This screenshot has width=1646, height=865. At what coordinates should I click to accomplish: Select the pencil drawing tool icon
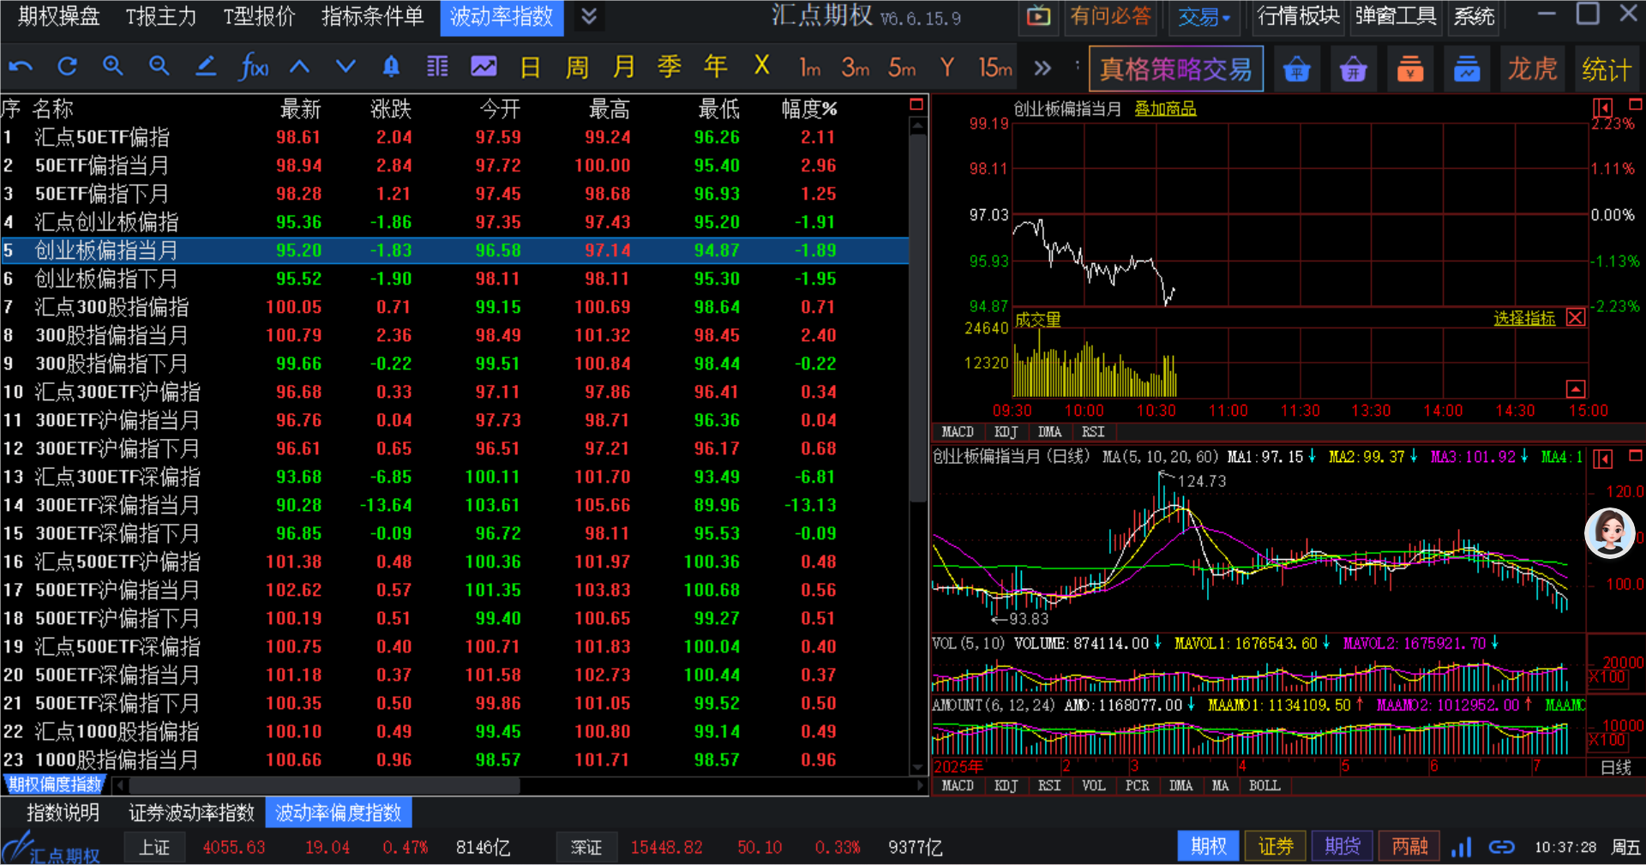(x=206, y=67)
